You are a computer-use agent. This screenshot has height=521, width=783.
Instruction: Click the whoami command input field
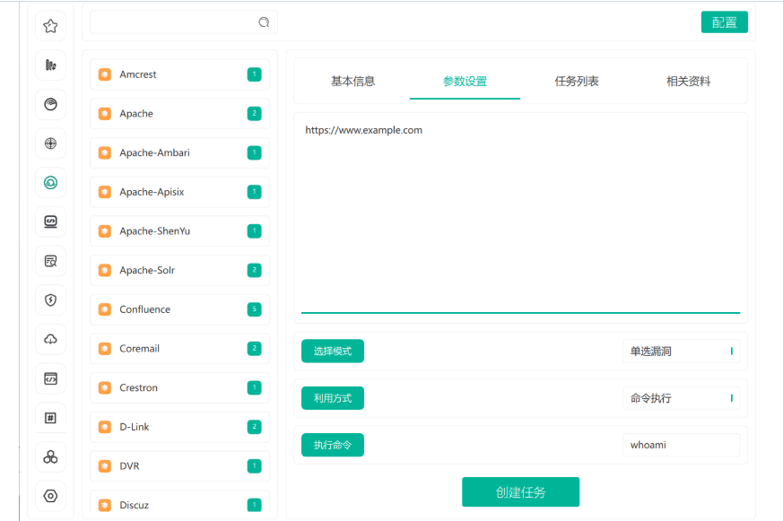(682, 444)
